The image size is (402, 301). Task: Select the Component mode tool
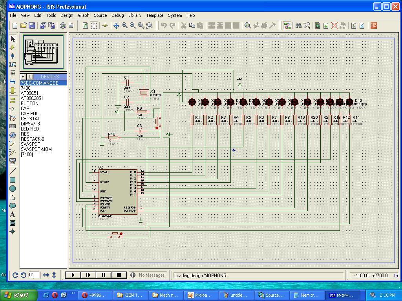coord(13,47)
